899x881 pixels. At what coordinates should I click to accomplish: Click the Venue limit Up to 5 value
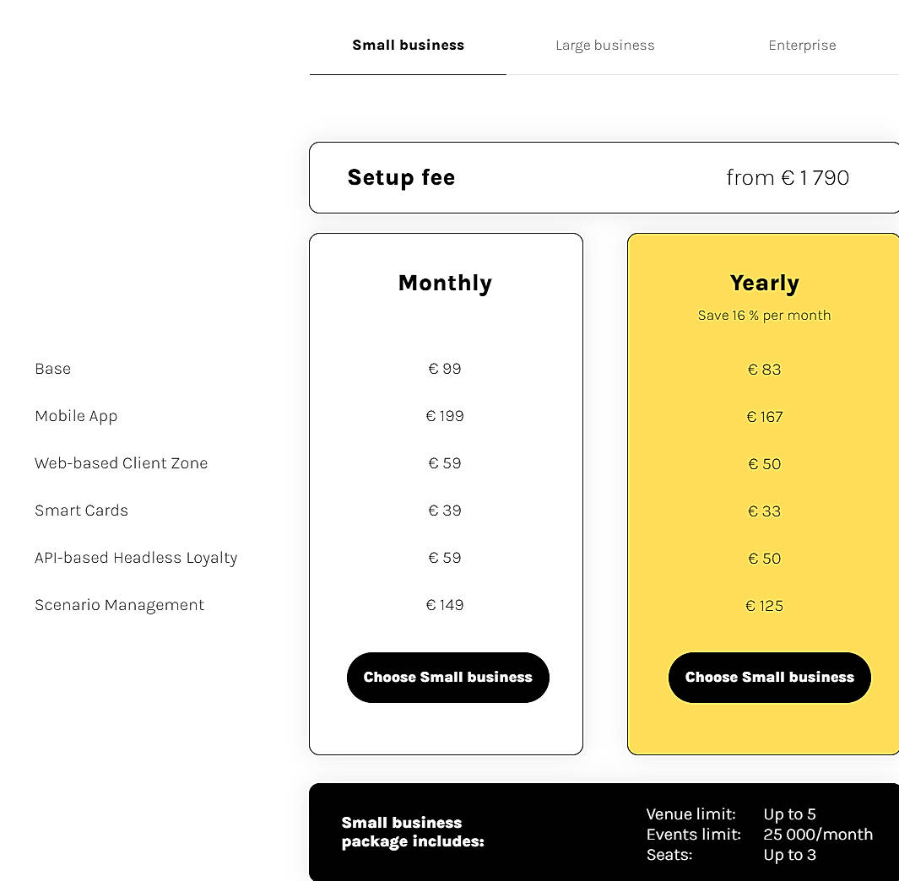(x=789, y=813)
